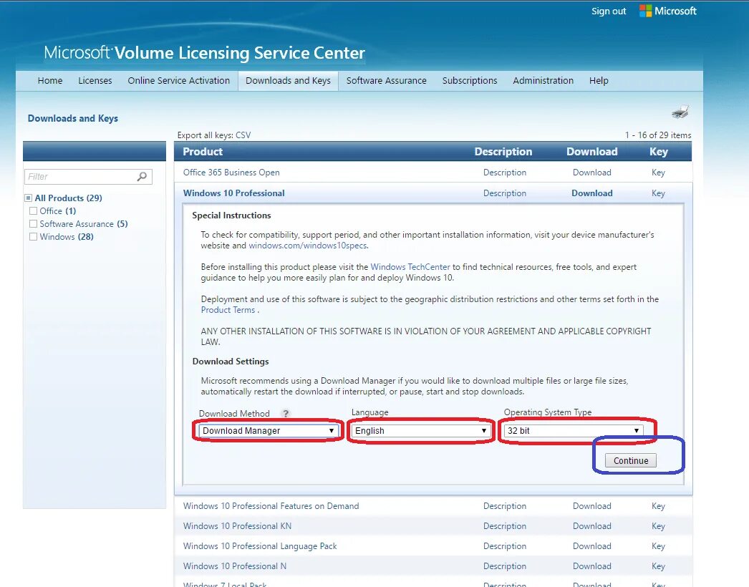
Task: Open Windows 10 Professional N product
Action: (x=235, y=566)
